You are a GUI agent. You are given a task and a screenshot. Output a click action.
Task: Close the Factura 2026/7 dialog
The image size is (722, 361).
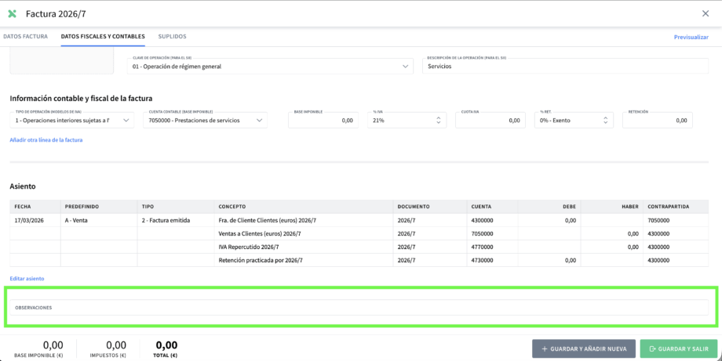coord(705,13)
